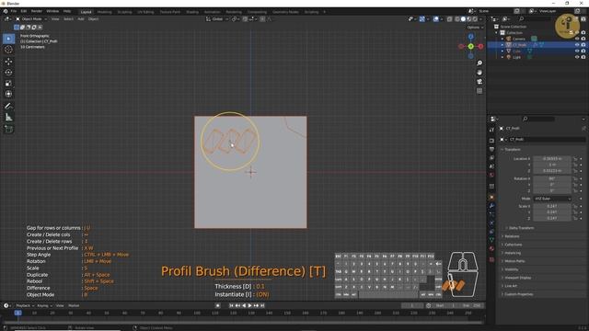589x331 pixels.
Task: Open the viewport Add menu
Action: pyautogui.click(x=81, y=19)
